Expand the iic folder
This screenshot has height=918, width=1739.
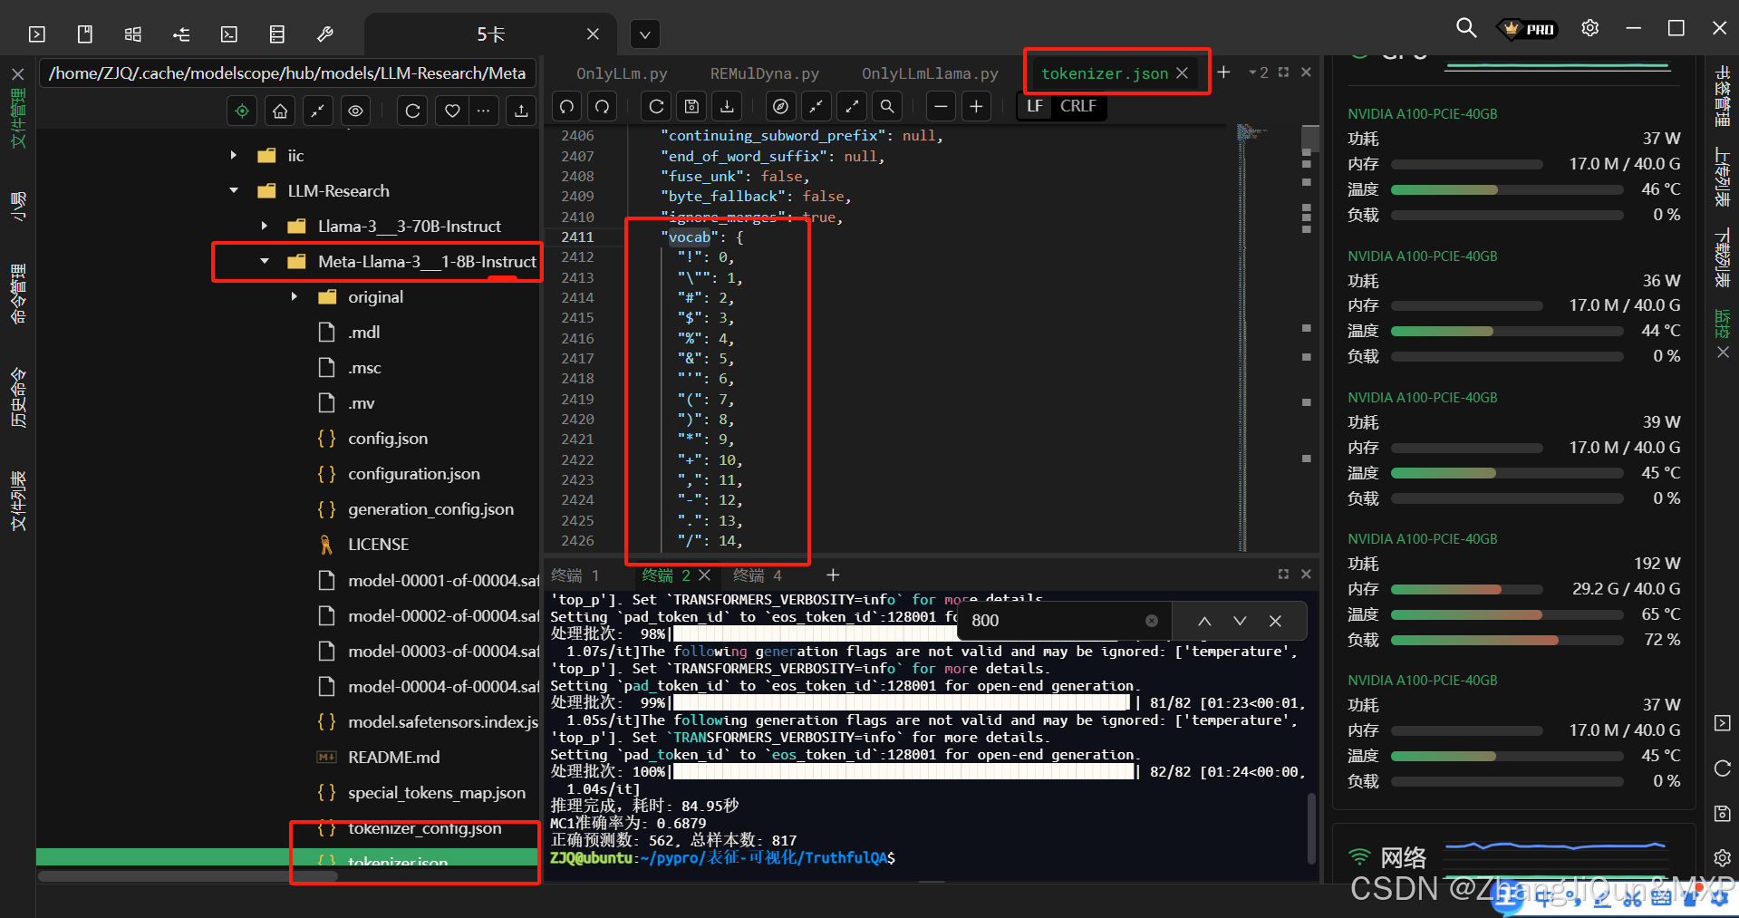pyautogui.click(x=234, y=155)
